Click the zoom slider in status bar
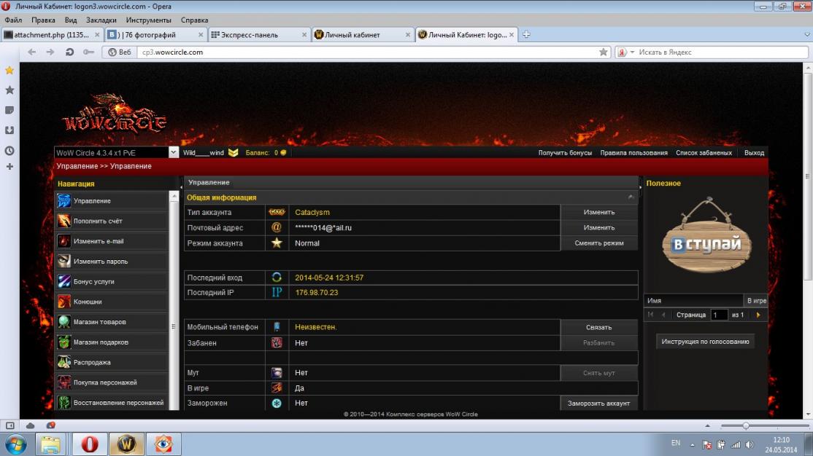 click(x=746, y=425)
